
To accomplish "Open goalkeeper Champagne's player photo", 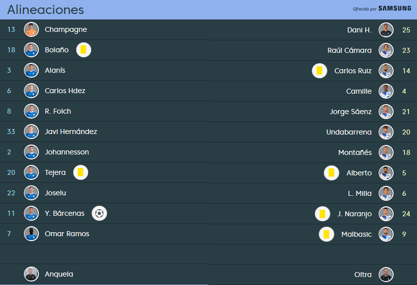I will [31, 29].
